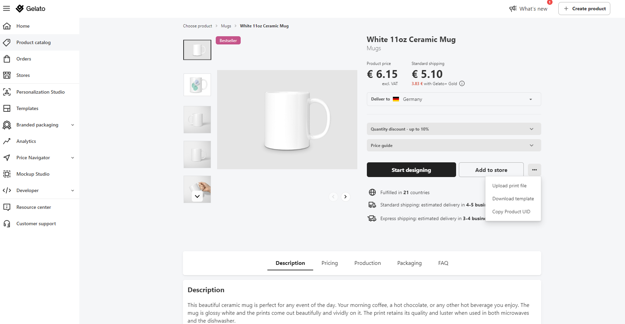This screenshot has height=324, width=625.
Task: Expand the Price guide section
Action: coord(454,145)
